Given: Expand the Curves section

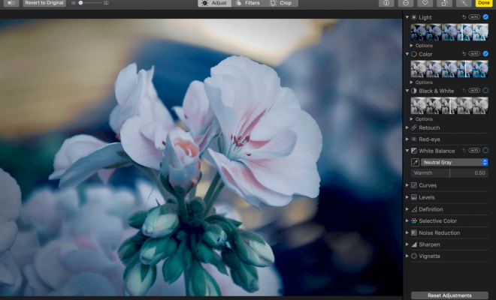Looking at the screenshot, I should click(x=407, y=185).
